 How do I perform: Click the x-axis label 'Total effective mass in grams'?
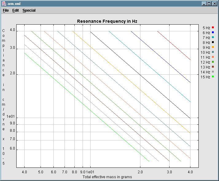[x=107, y=177]
